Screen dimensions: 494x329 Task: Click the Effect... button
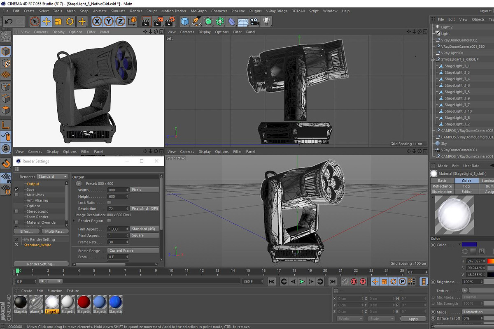click(x=26, y=231)
